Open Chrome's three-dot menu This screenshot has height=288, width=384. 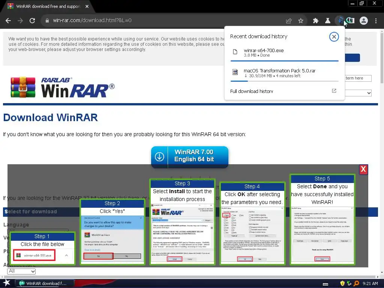[x=376, y=21]
